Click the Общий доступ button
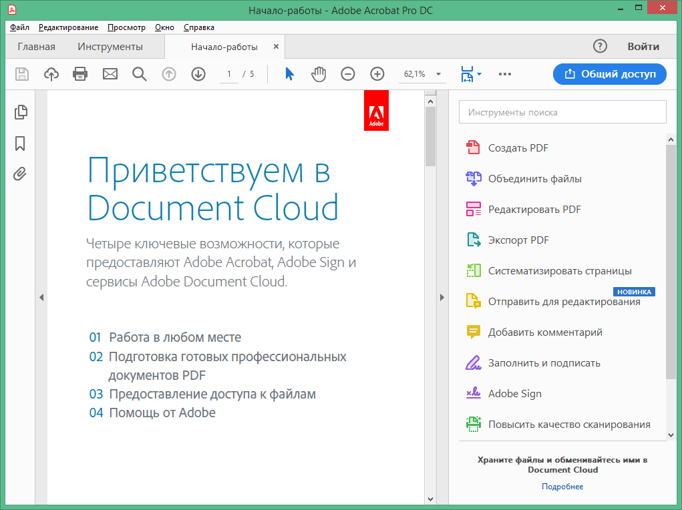The image size is (682, 510). [x=609, y=74]
